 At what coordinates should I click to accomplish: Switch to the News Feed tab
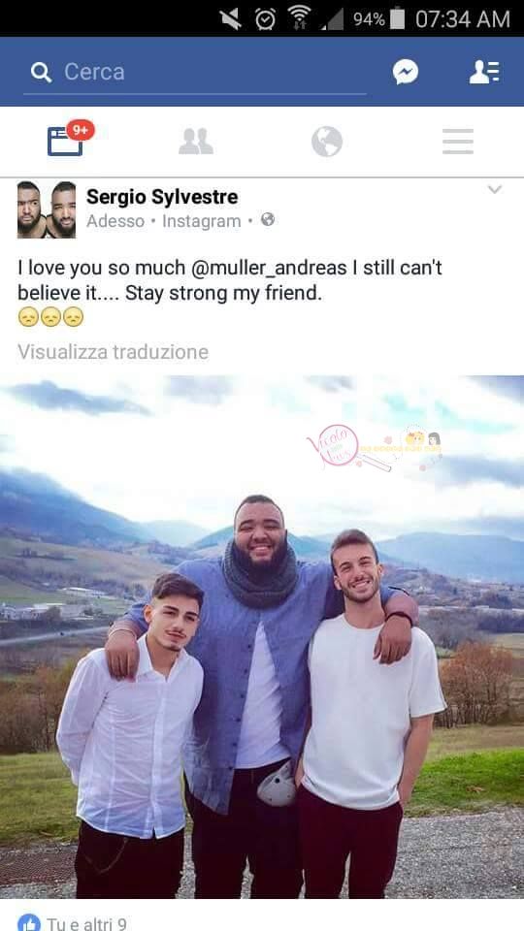(65, 142)
